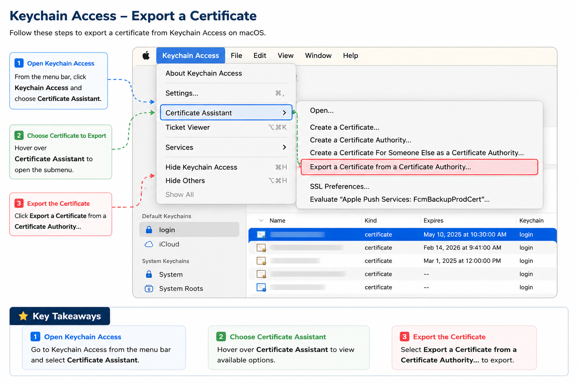Click "certificate" kind in Feb 14, 2026 row
This screenshot has height=385, width=578.
click(378, 248)
